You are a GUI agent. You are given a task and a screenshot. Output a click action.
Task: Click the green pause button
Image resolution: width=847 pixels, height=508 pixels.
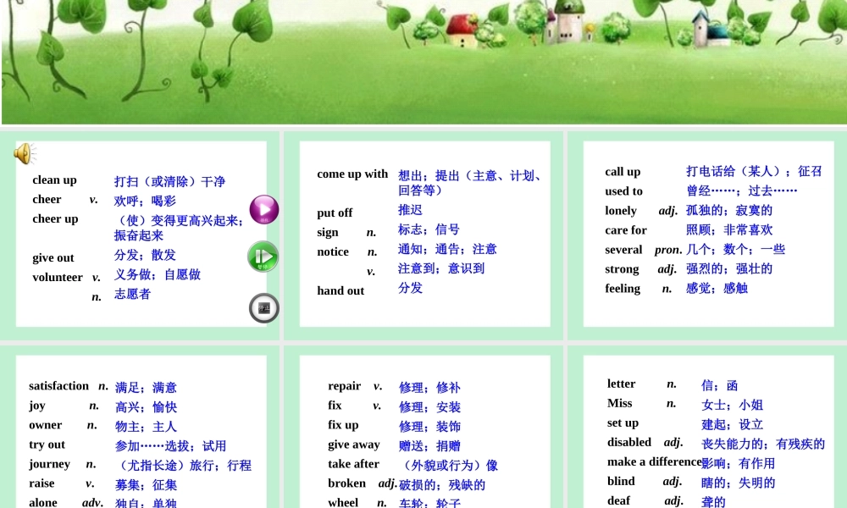coord(263,257)
